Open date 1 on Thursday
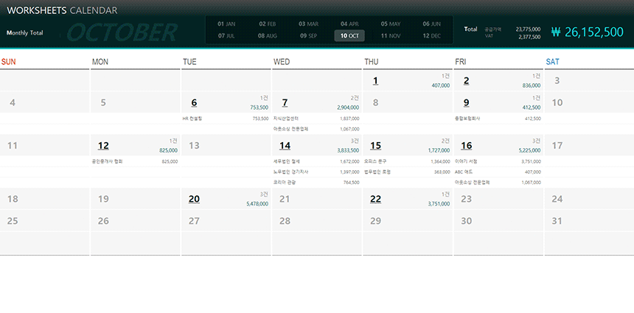 pos(375,81)
